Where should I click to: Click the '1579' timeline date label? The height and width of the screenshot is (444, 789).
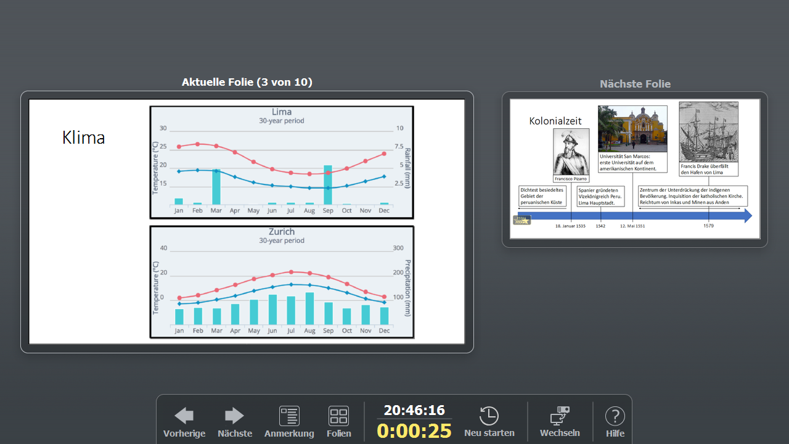click(708, 226)
